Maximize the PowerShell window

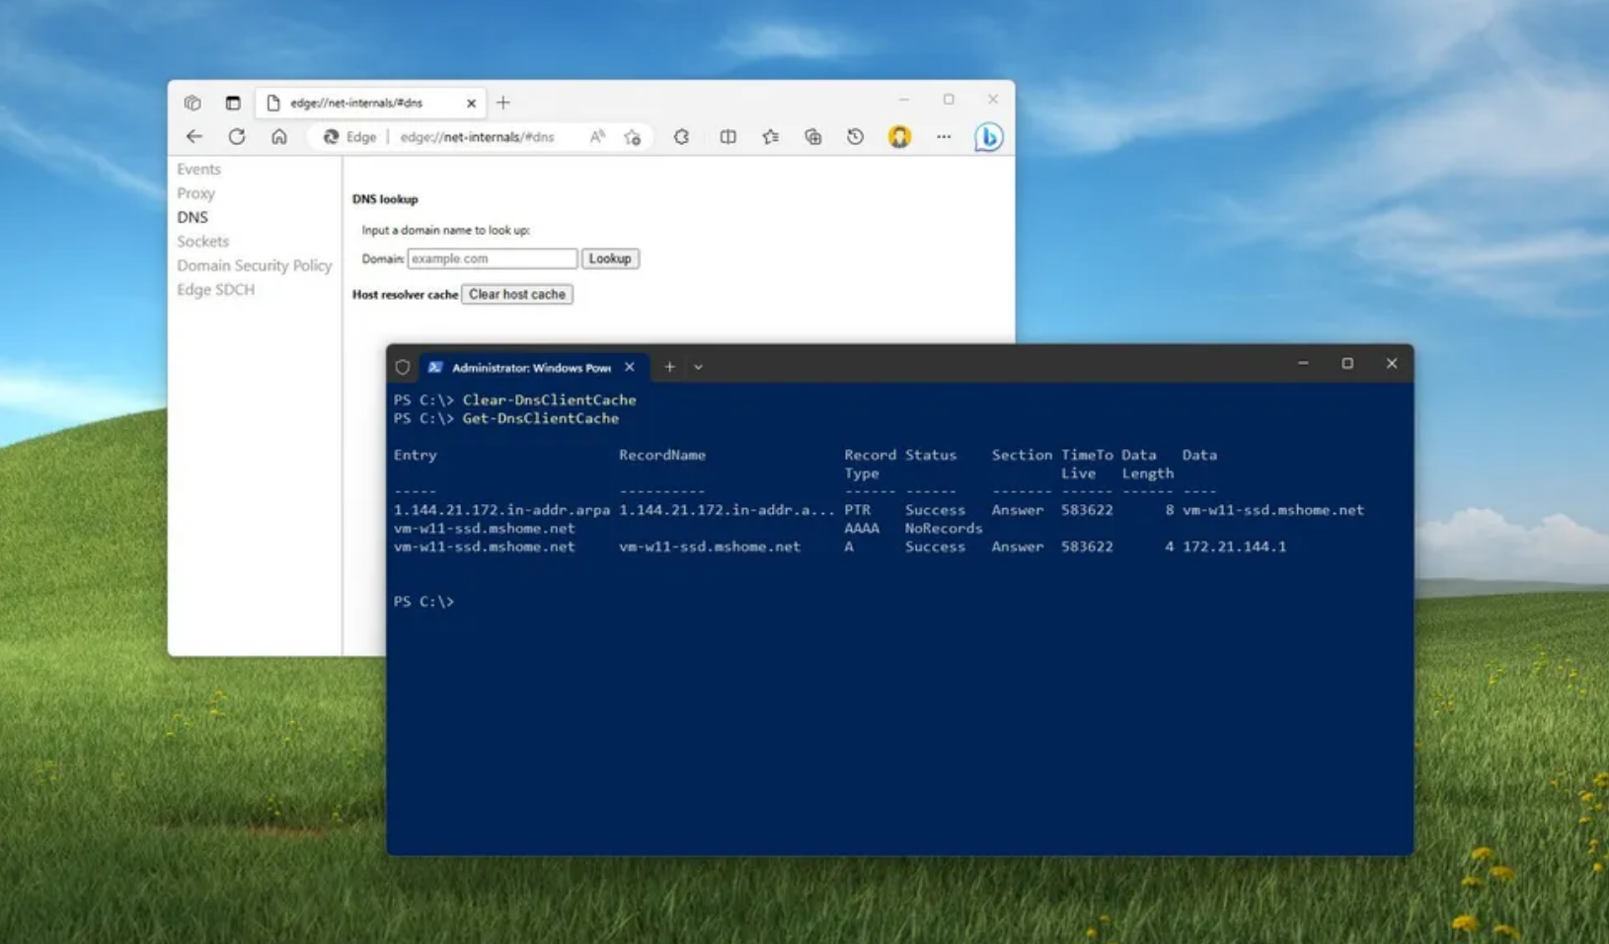click(x=1347, y=364)
